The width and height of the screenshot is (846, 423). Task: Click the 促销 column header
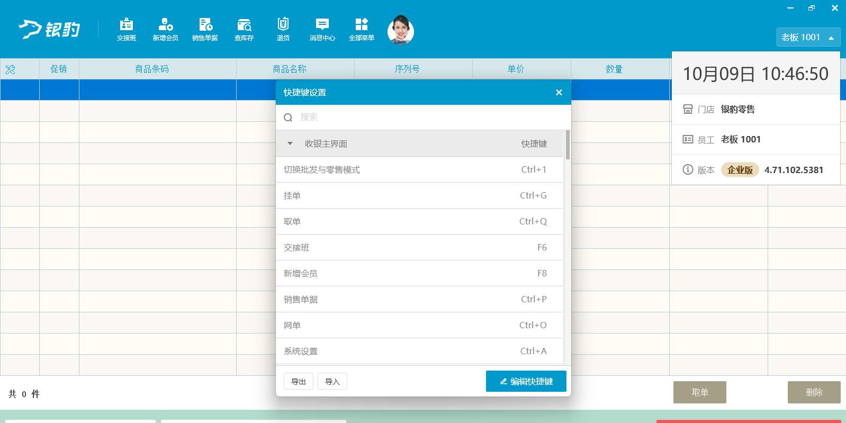pyautogui.click(x=59, y=69)
